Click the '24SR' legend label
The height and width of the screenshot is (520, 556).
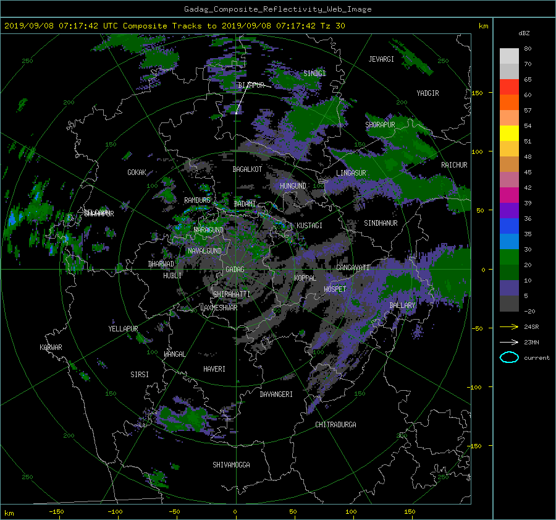coord(531,326)
